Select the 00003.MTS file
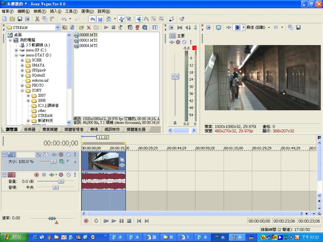The height and width of the screenshot is (242, 323). pos(88,40)
